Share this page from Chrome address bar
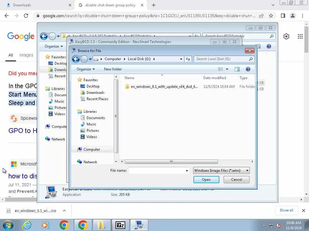The height and width of the screenshot is (231, 309). pyautogui.click(x=261, y=16)
